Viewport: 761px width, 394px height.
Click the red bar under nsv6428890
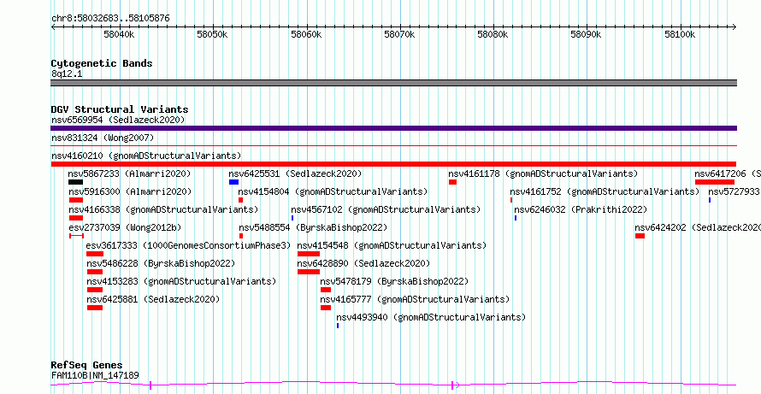click(309, 272)
